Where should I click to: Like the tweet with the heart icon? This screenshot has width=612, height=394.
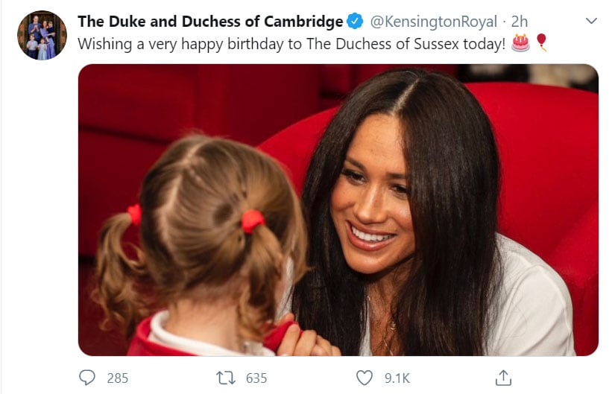(364, 378)
